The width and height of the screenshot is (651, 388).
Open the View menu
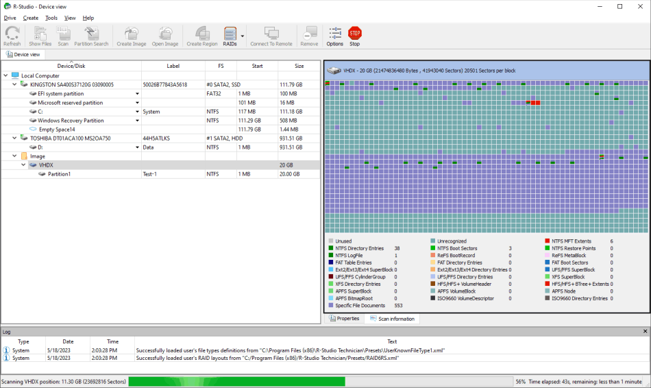pyautogui.click(x=70, y=18)
